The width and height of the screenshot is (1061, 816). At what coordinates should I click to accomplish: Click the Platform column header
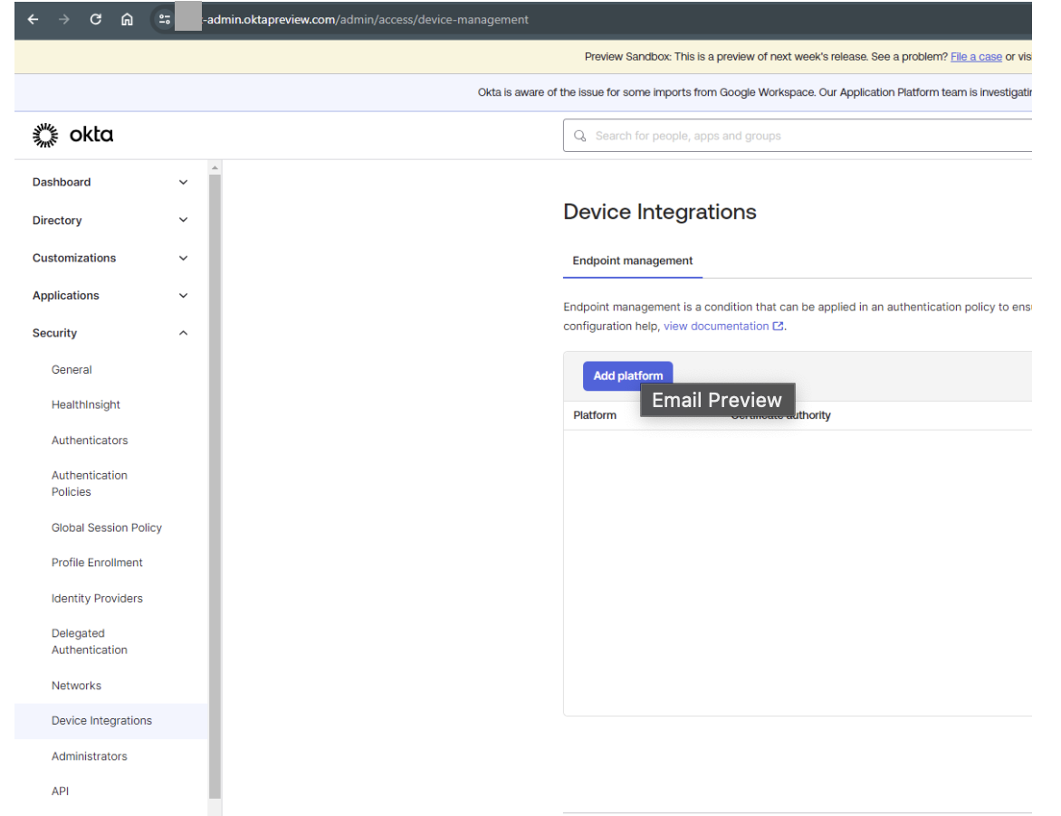pos(595,415)
